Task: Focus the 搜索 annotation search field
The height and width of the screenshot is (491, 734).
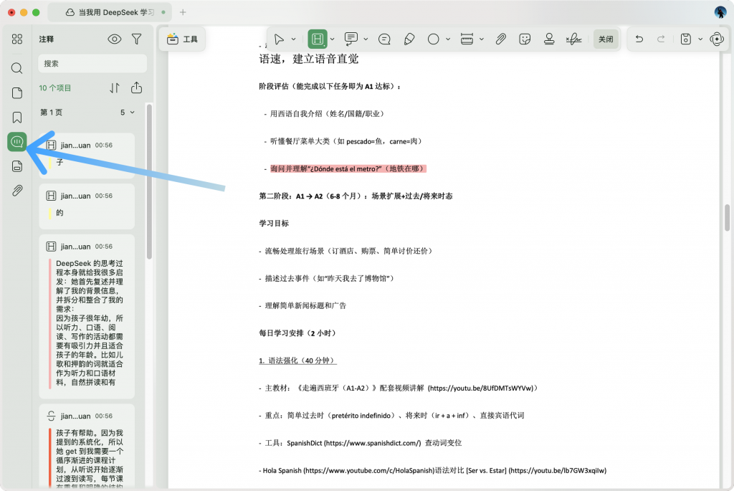Action: (x=92, y=64)
